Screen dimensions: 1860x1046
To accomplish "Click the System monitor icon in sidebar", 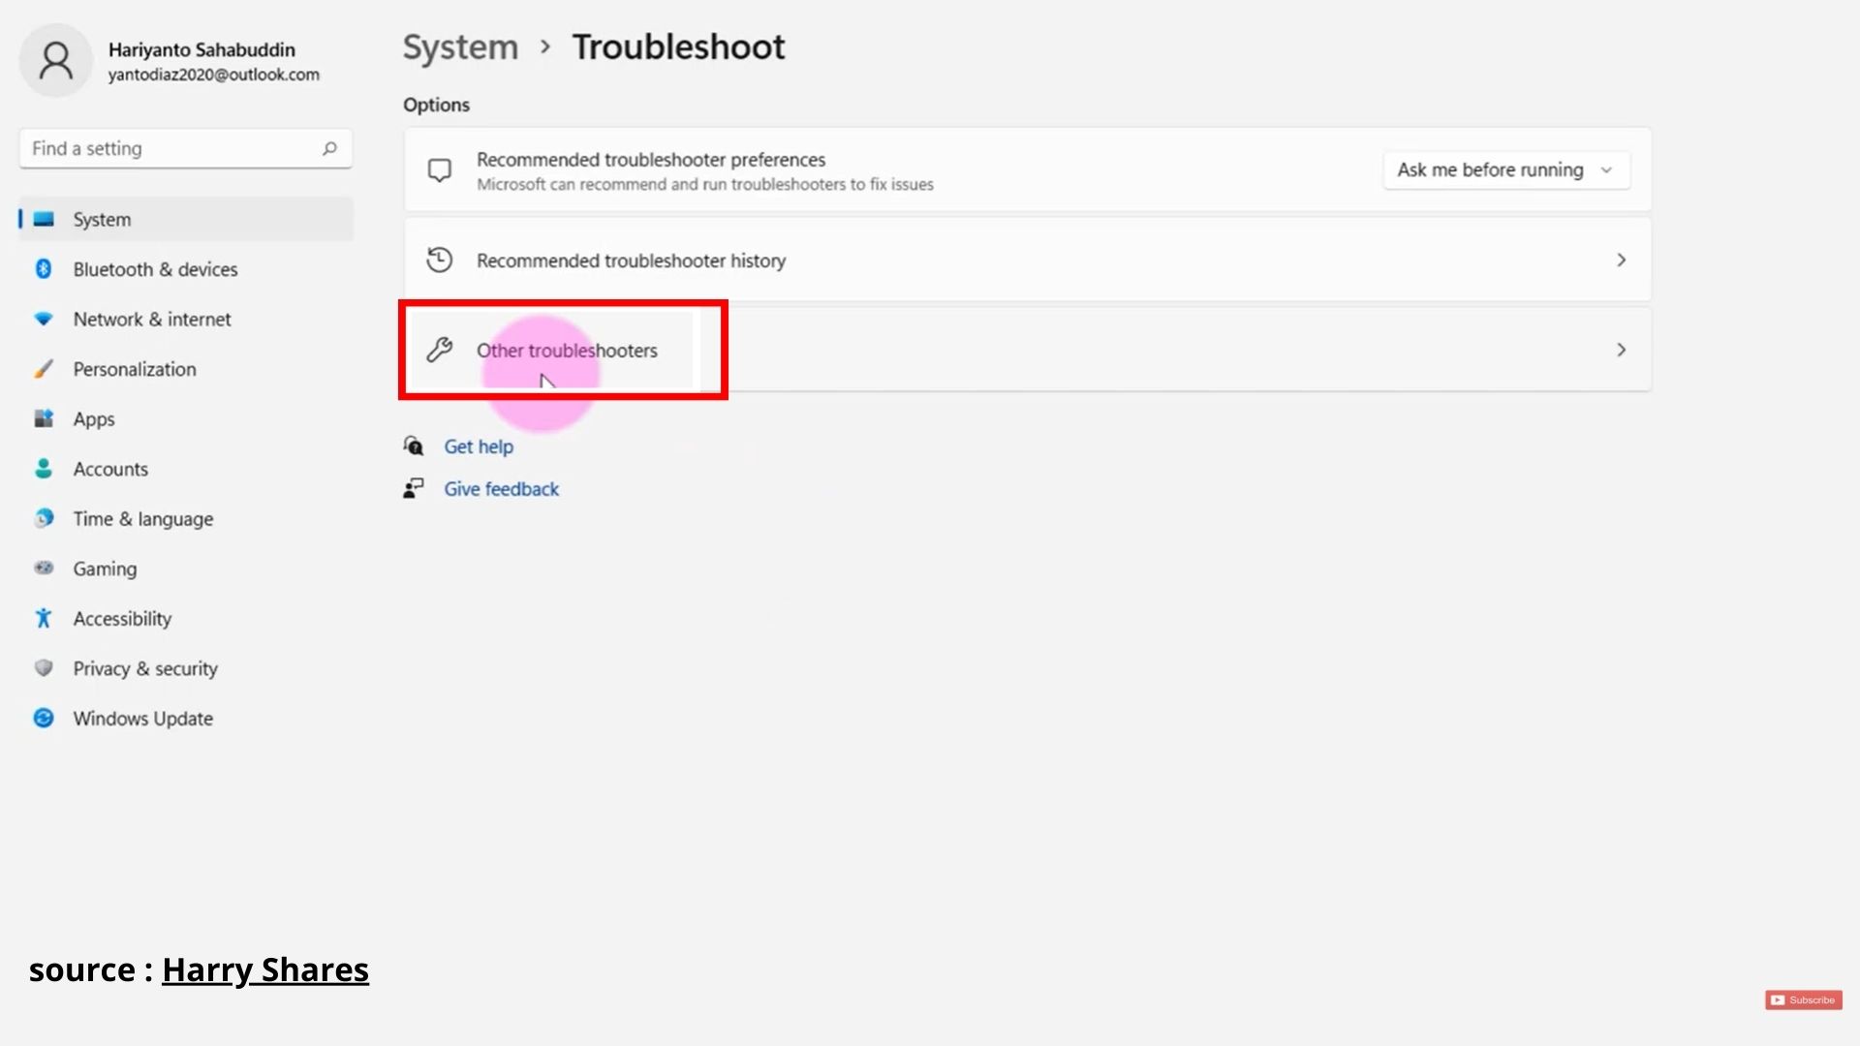I will 44,219.
